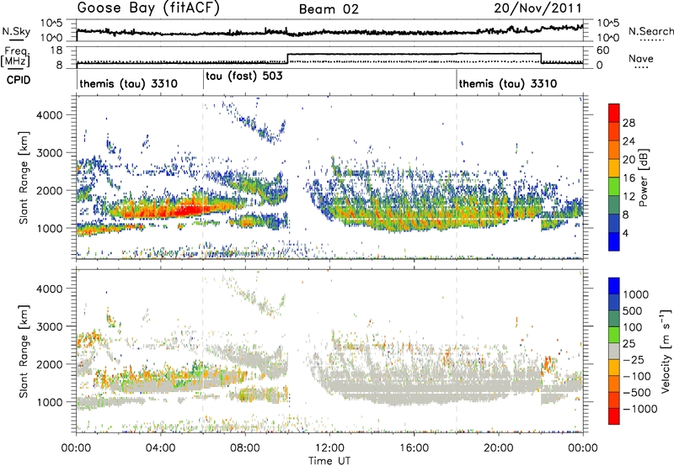Screen dimensions: 674x466
Task: Click the frequency step-down near 22:00 UT
Action: pyautogui.click(x=541, y=58)
